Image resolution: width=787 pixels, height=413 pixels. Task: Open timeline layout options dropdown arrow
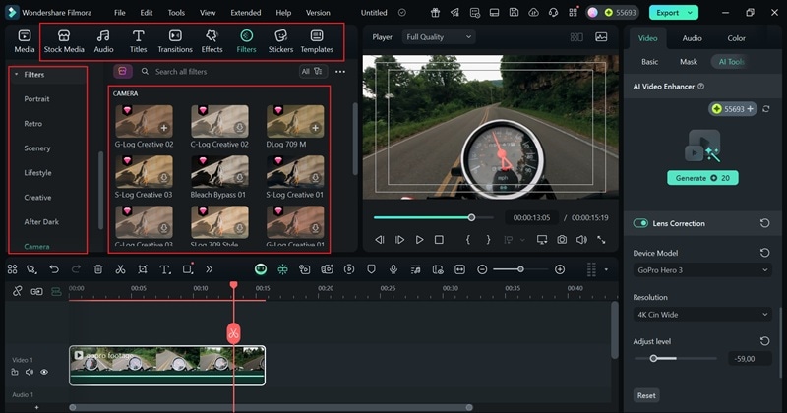coord(606,269)
